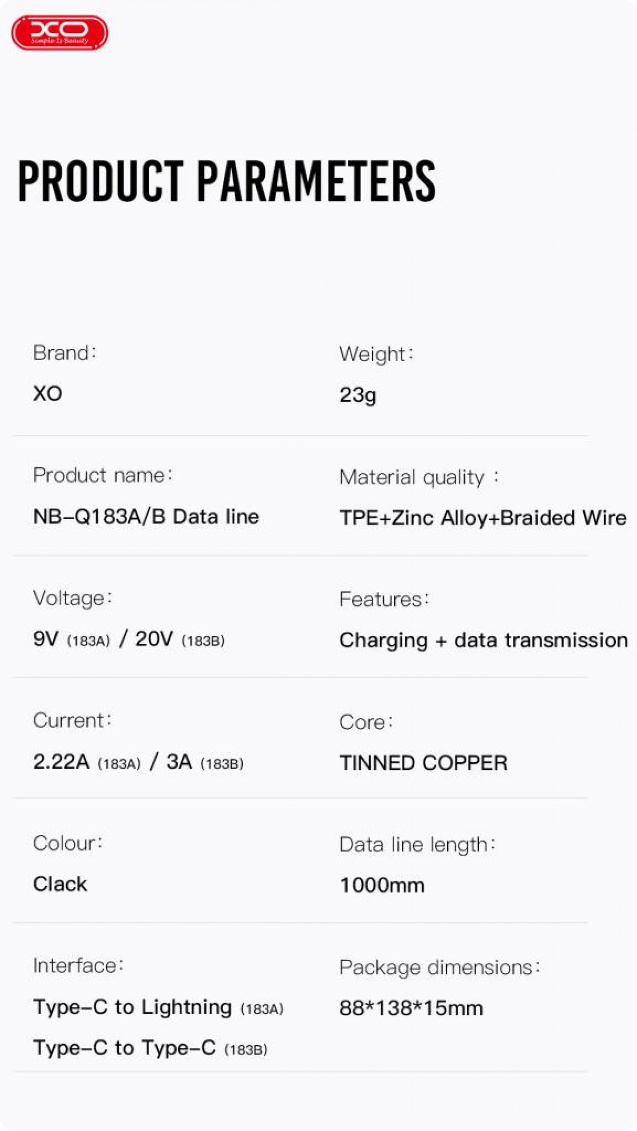Click the red XO logo
The height and width of the screenshot is (1131, 637).
tap(60, 33)
